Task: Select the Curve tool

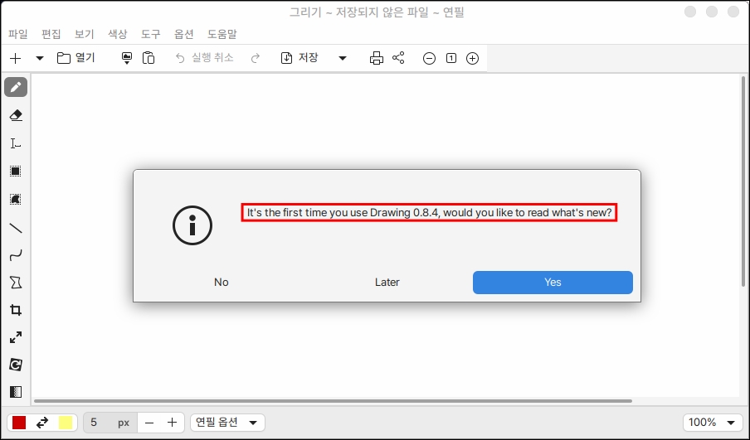Action: 16,255
